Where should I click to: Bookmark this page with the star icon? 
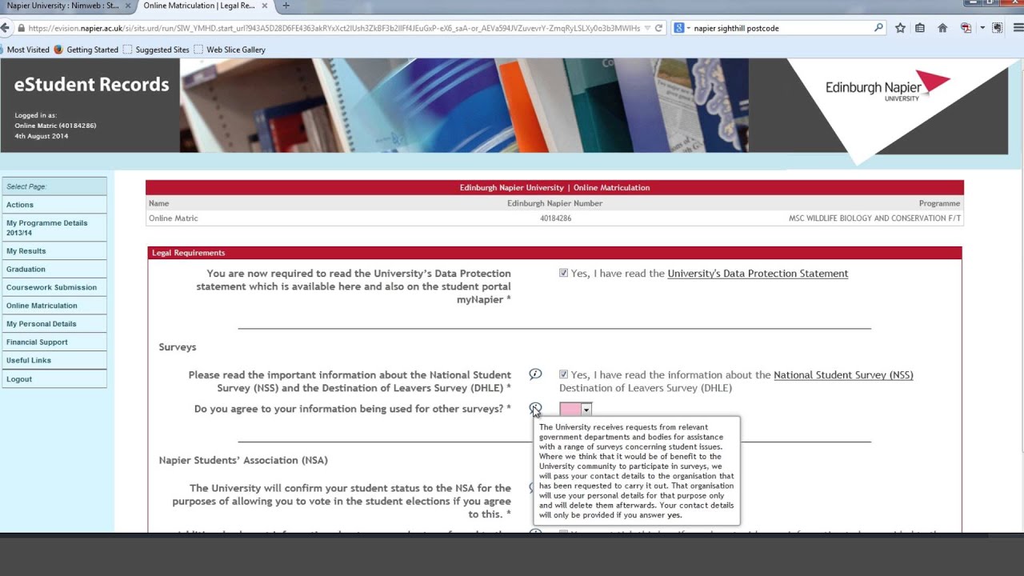pos(900,28)
